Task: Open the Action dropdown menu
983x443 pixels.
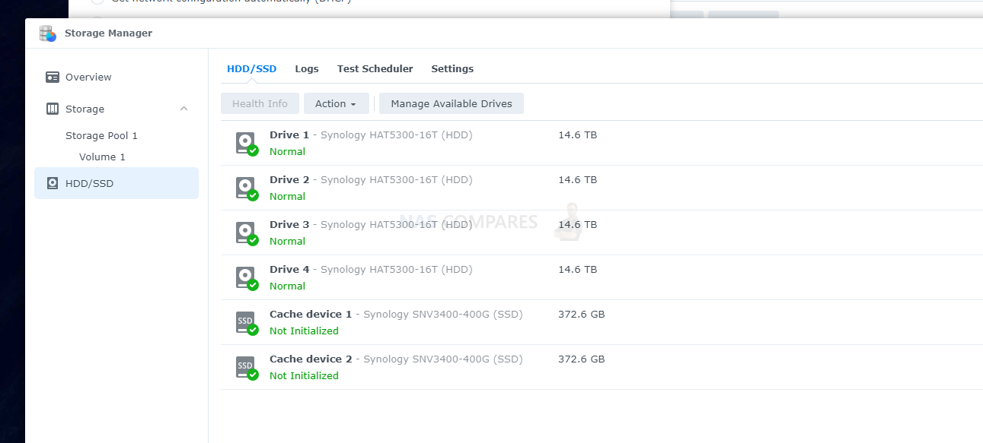Action: coord(337,103)
